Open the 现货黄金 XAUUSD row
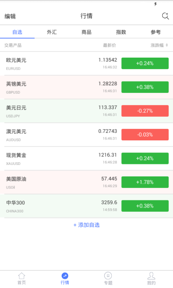This screenshot has width=173, height=288. click(x=86, y=158)
